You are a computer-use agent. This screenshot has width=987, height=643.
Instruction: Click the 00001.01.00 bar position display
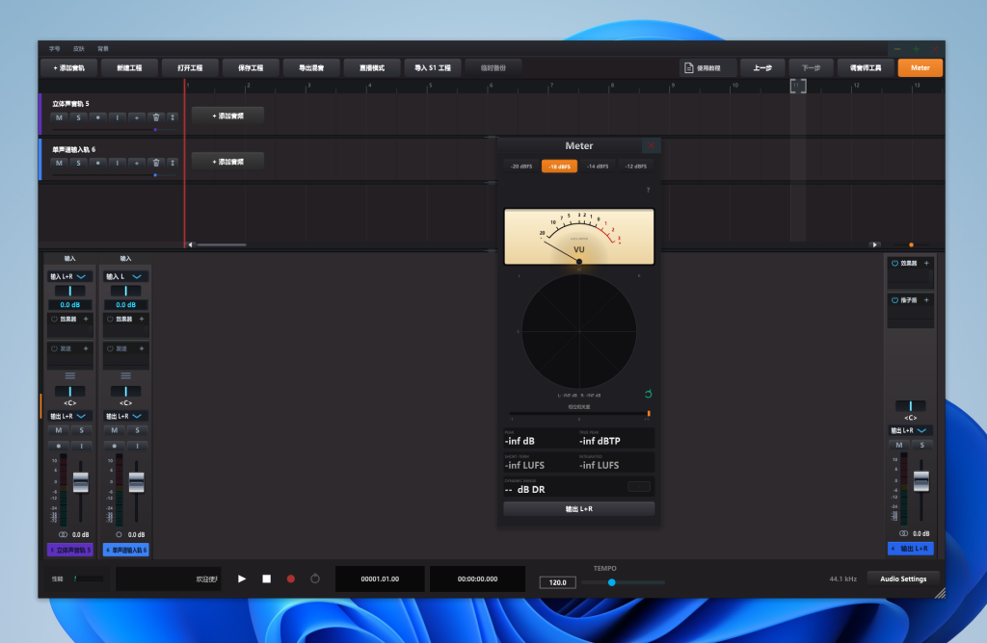click(380, 579)
